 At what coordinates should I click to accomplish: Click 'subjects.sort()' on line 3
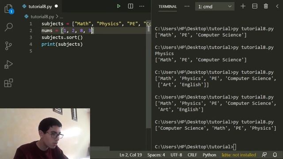click(62, 38)
